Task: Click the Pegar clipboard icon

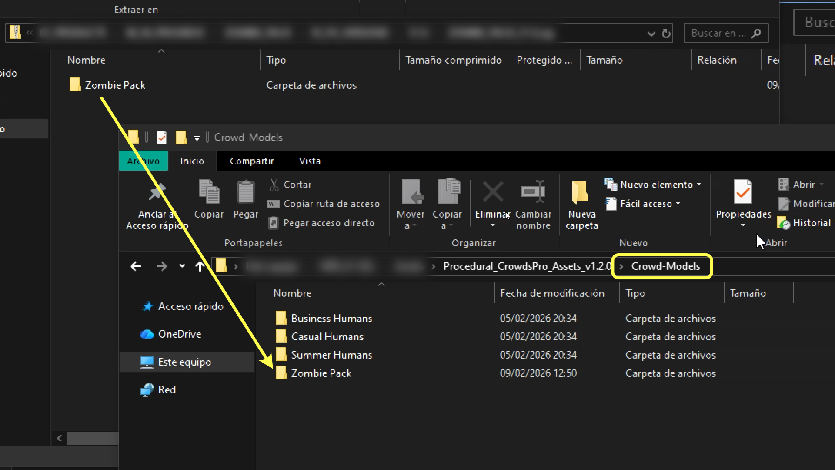Action: [245, 192]
